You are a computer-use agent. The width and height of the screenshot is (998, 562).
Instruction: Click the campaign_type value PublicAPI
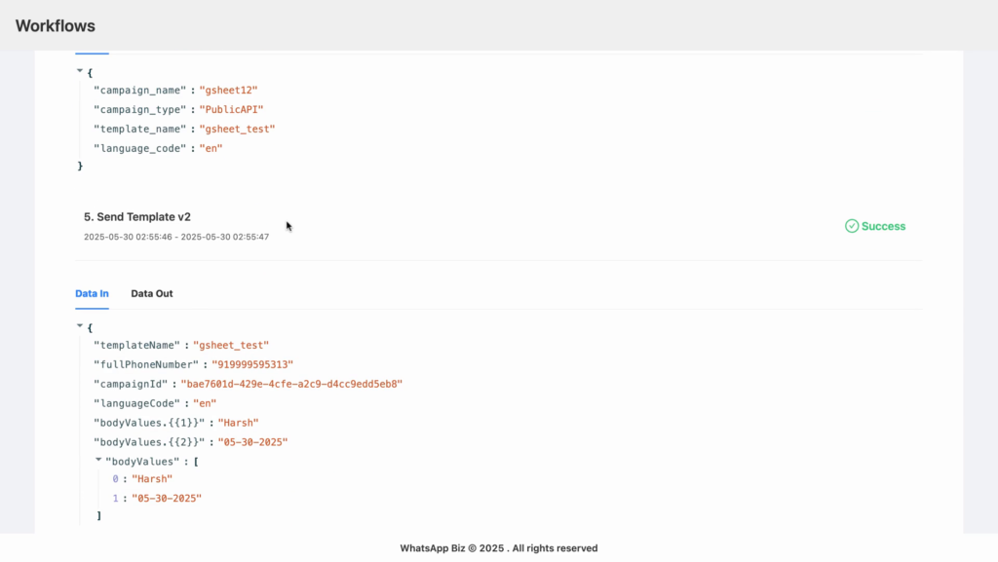[231, 110]
